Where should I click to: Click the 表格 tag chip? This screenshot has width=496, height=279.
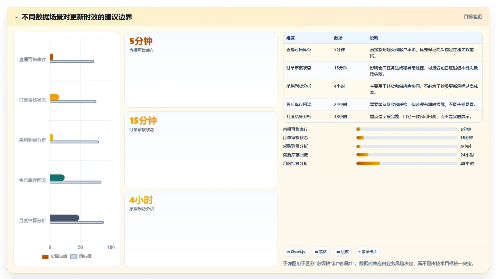(320, 252)
